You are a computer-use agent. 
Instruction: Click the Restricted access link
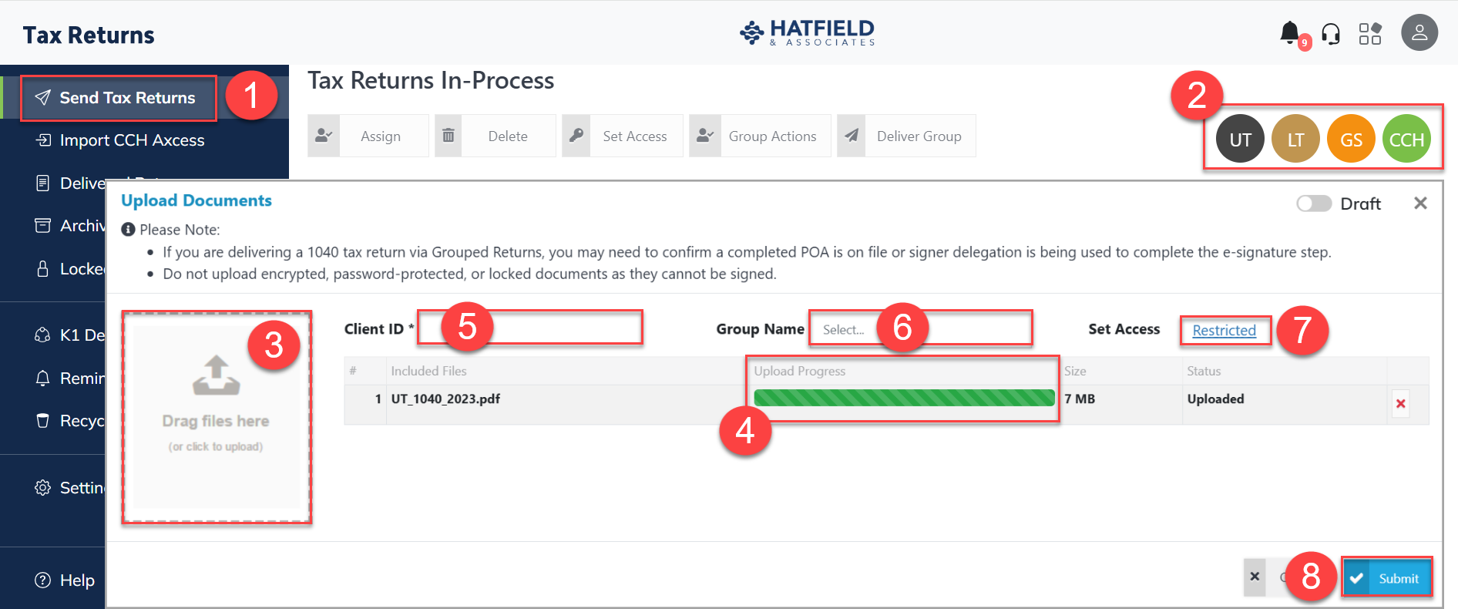pyautogui.click(x=1224, y=331)
